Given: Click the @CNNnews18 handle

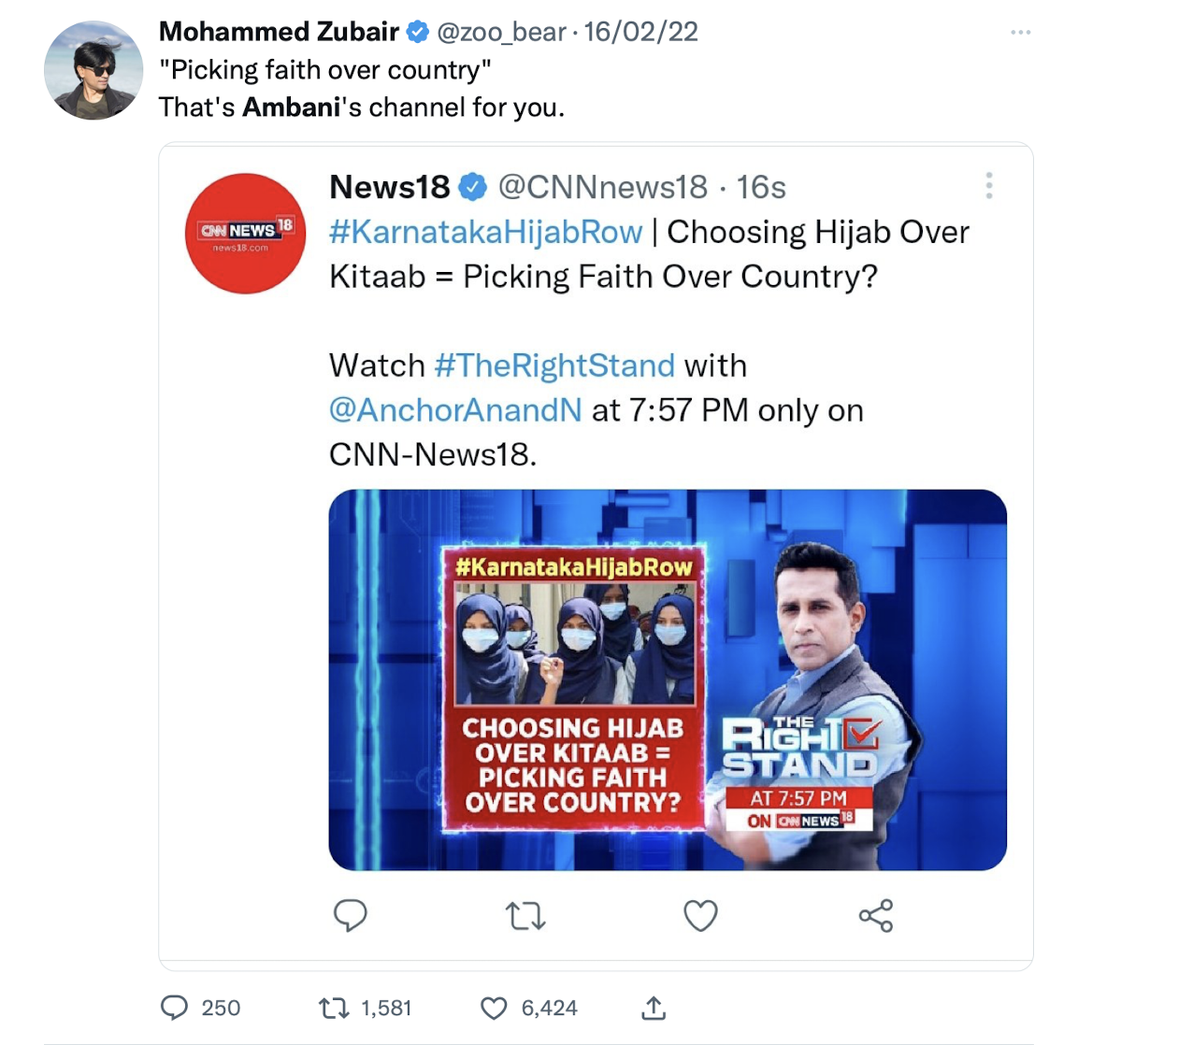Looking at the screenshot, I should tap(603, 187).
